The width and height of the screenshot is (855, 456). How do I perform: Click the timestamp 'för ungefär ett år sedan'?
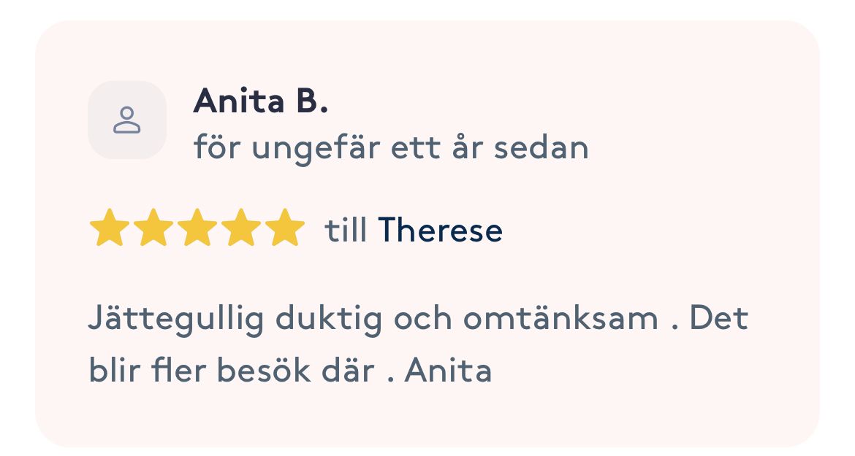point(391,148)
